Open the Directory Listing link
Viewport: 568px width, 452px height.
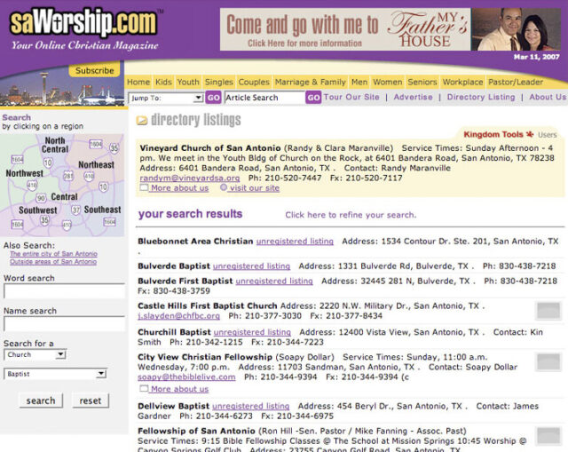click(481, 97)
